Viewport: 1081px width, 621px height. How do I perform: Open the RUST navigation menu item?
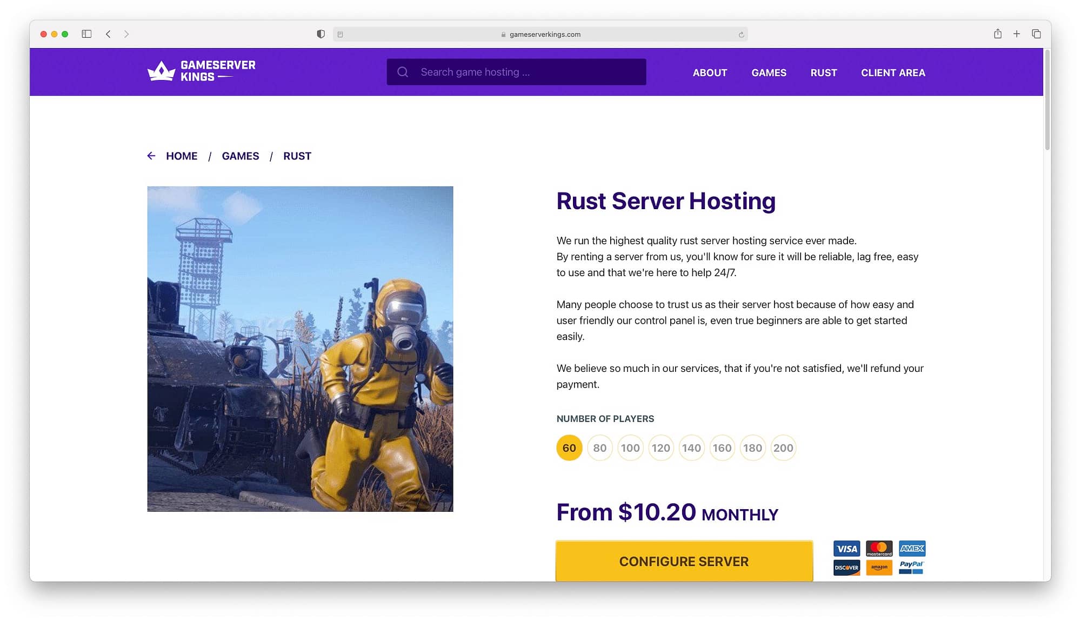[x=823, y=73]
